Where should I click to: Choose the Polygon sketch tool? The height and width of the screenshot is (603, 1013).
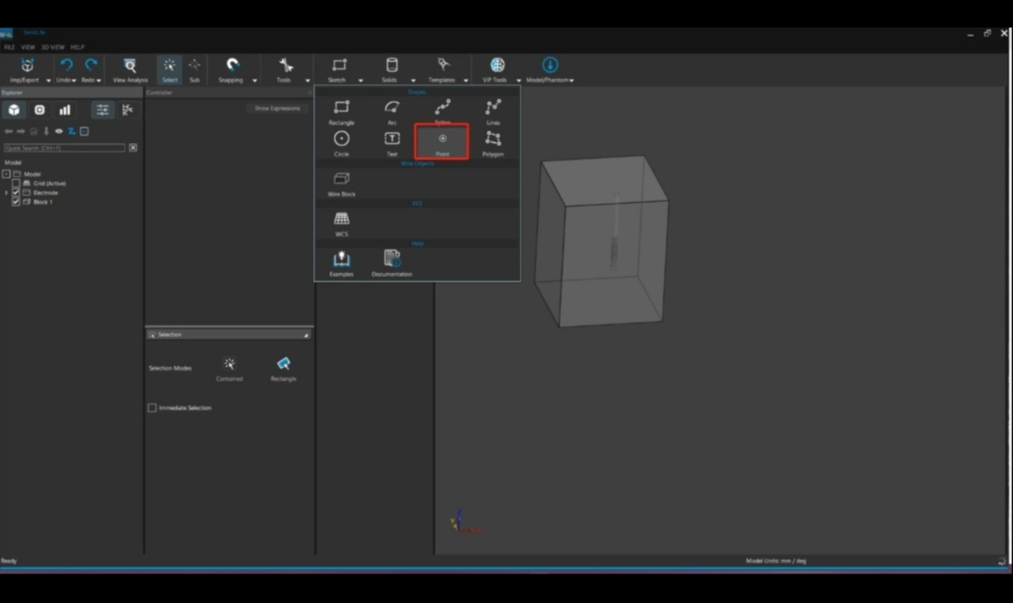(493, 143)
